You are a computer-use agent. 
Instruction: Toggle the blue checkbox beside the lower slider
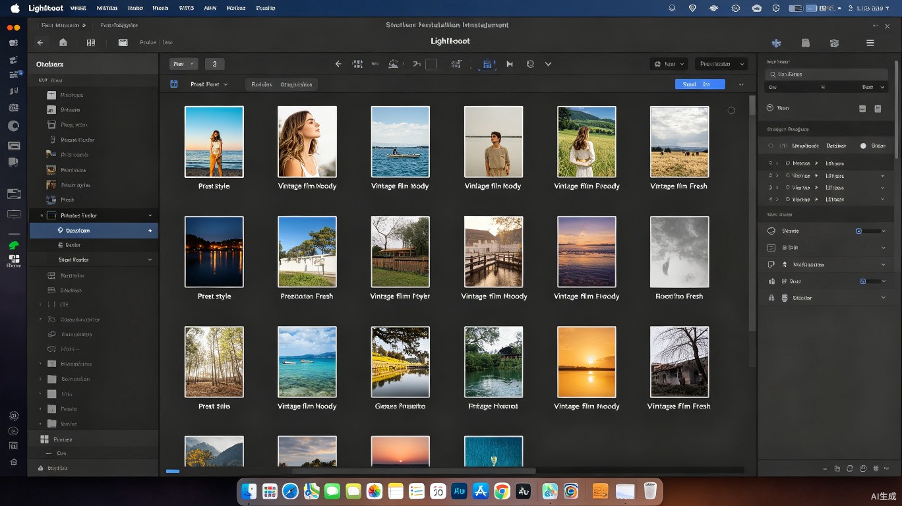(x=862, y=281)
